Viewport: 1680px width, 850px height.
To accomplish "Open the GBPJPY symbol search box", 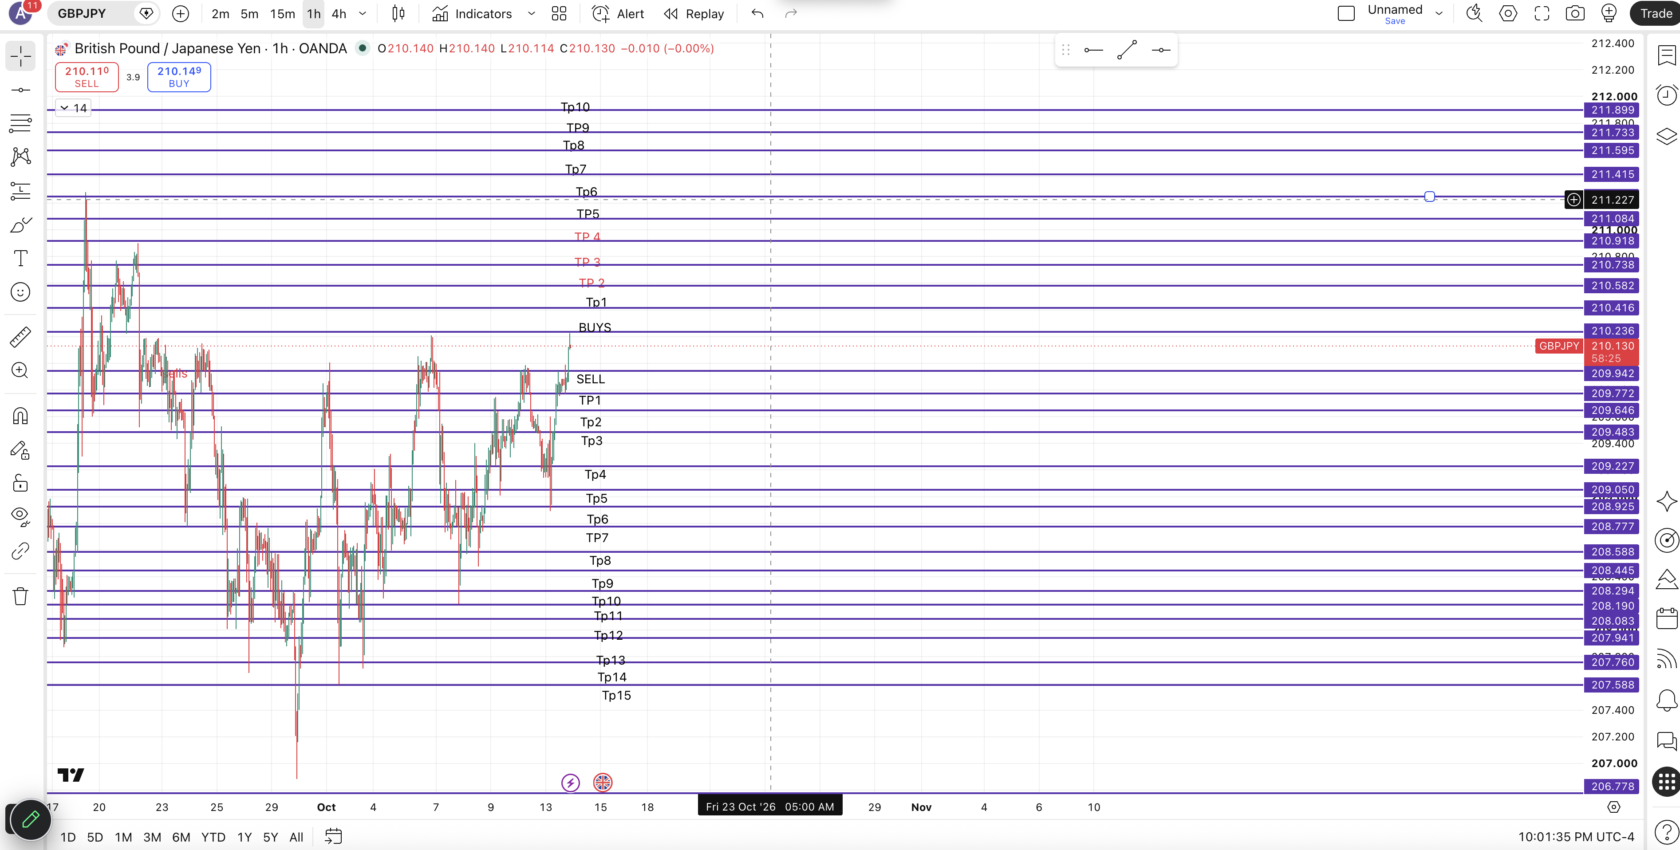I will [x=92, y=14].
